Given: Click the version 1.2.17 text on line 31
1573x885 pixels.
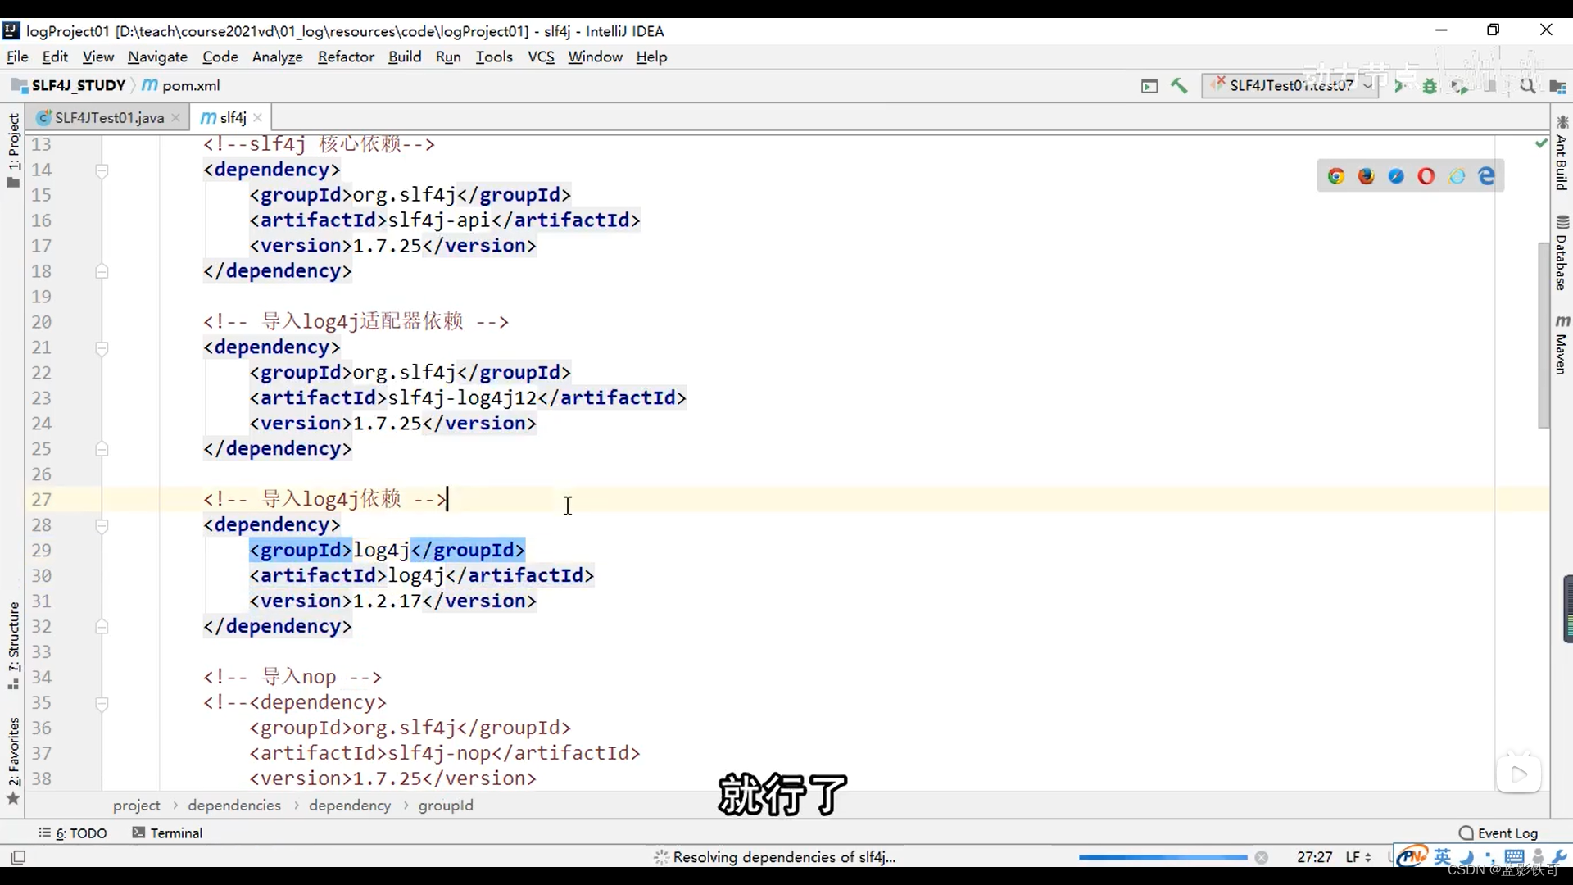Looking at the screenshot, I should pos(387,601).
